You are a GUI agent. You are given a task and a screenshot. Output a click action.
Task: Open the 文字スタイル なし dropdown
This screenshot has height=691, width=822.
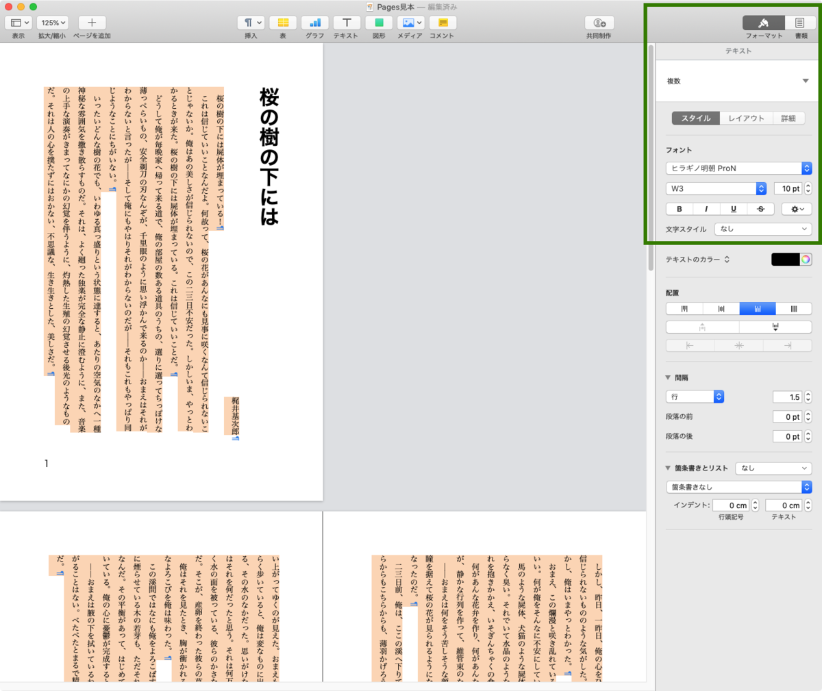point(763,229)
